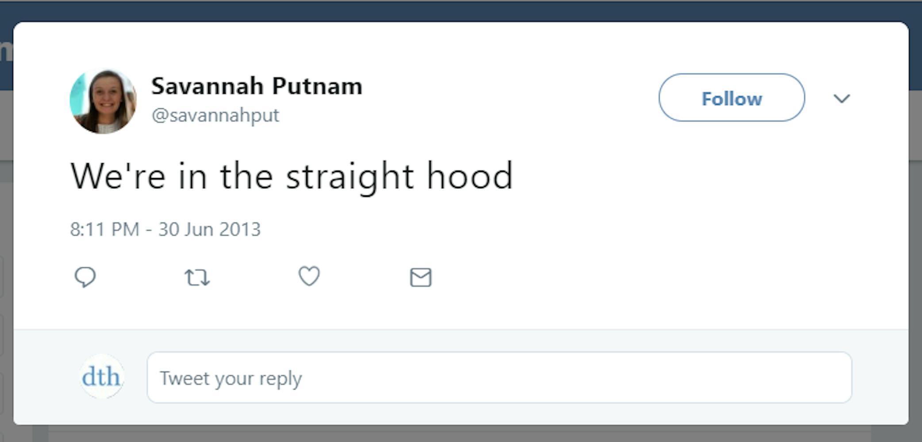The width and height of the screenshot is (922, 442).
Task: Visit the Savannah Putnam display name link
Action: click(x=257, y=86)
